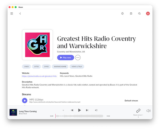Click the Long Time Coming track title
The height and width of the screenshot is (129, 160).
(x=28, y=111)
